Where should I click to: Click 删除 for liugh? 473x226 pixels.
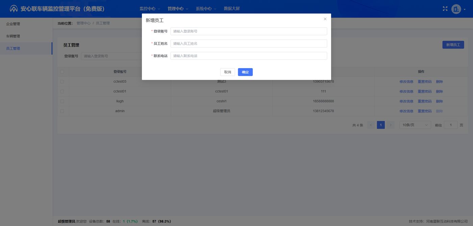(x=439, y=101)
